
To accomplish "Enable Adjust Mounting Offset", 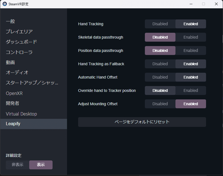I will [x=191, y=104].
